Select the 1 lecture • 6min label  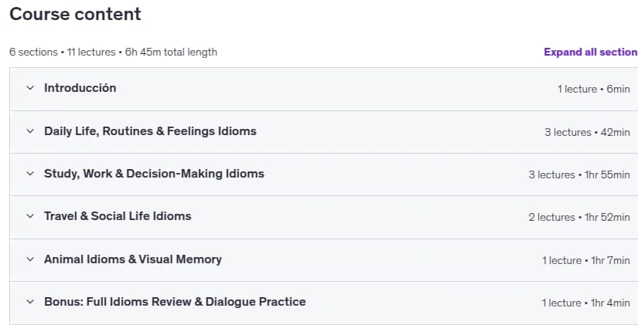[x=594, y=89]
